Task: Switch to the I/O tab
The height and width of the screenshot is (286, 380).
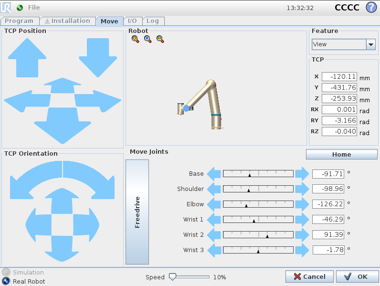Action: (132, 21)
